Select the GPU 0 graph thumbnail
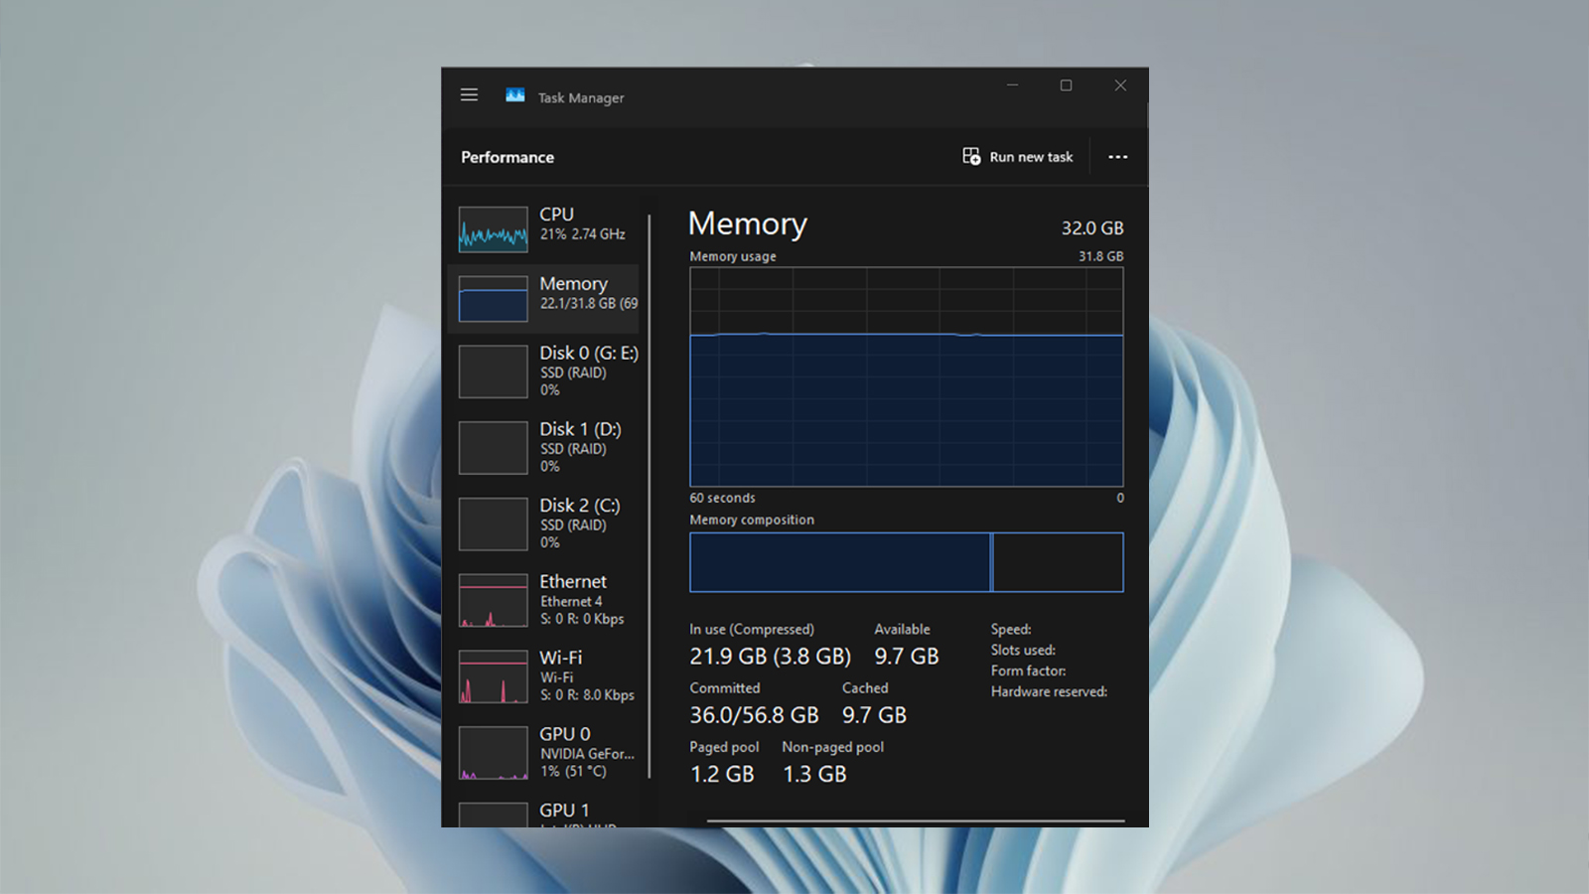Screen dimensions: 1589x894 493,753
